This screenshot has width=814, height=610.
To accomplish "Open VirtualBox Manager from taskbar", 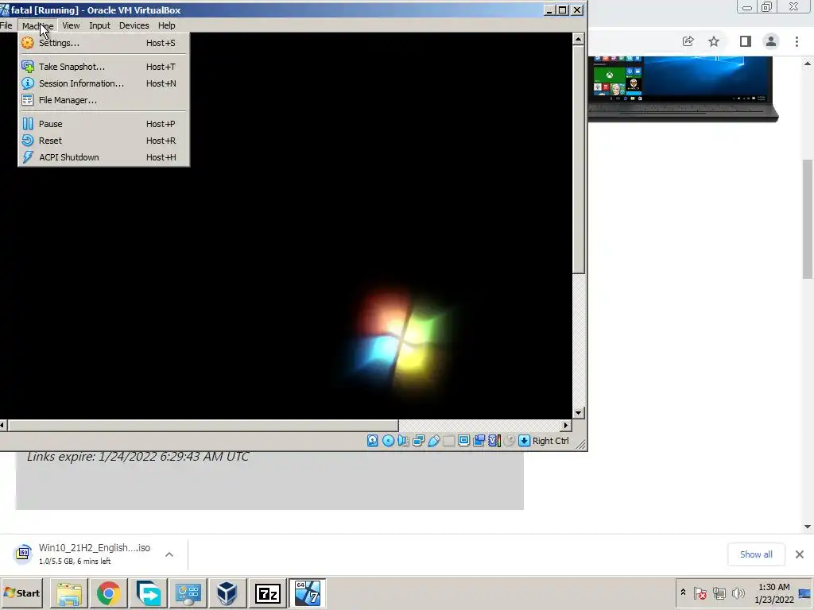I will point(227,593).
